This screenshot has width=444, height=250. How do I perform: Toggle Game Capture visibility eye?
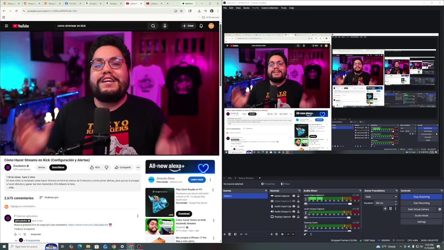tap(294, 196)
